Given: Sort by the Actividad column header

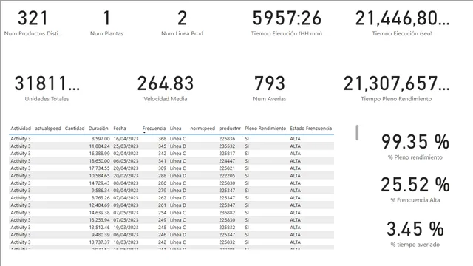Looking at the screenshot, I should coord(21,128).
